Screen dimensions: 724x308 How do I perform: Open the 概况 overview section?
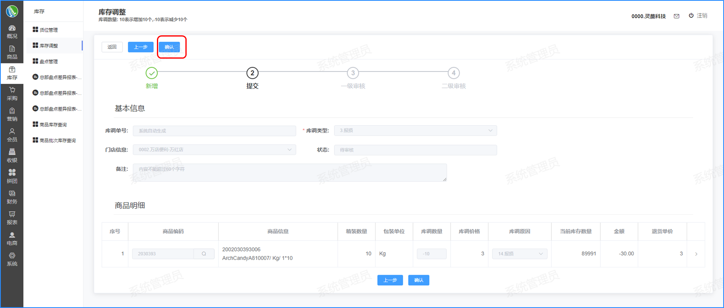pos(12,32)
